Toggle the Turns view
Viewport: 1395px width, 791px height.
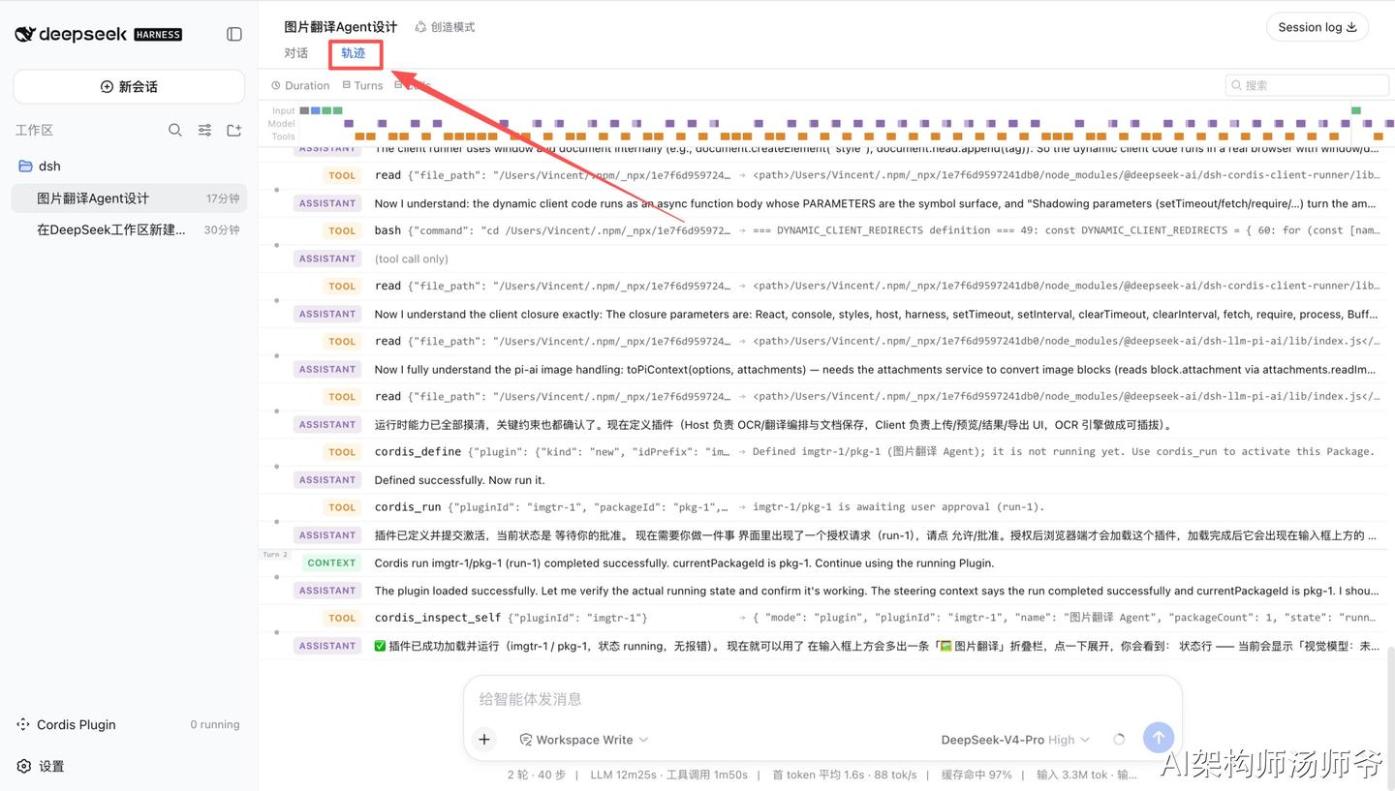click(x=362, y=85)
